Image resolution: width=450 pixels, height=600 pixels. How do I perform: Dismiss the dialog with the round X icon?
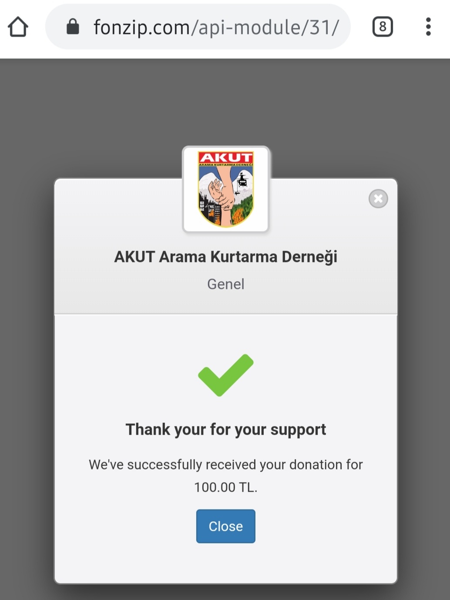(378, 199)
